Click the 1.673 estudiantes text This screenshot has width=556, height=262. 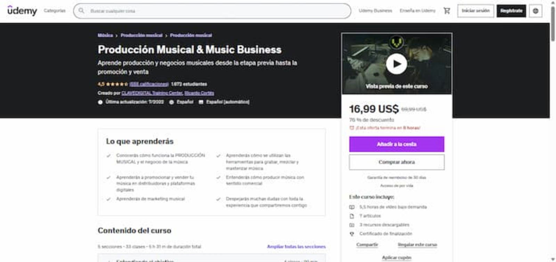(189, 84)
